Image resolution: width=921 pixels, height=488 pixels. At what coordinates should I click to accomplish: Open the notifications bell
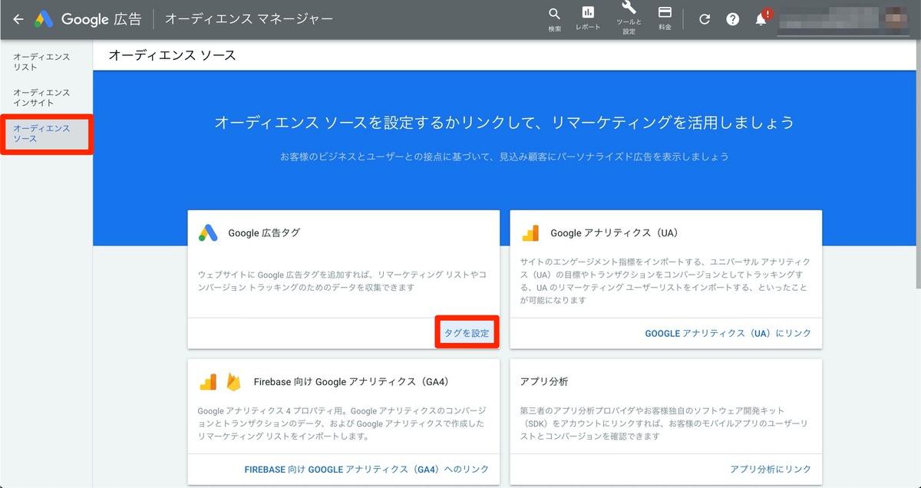(x=761, y=18)
